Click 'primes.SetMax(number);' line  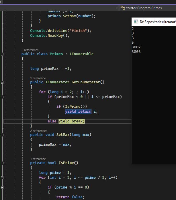[71, 16]
